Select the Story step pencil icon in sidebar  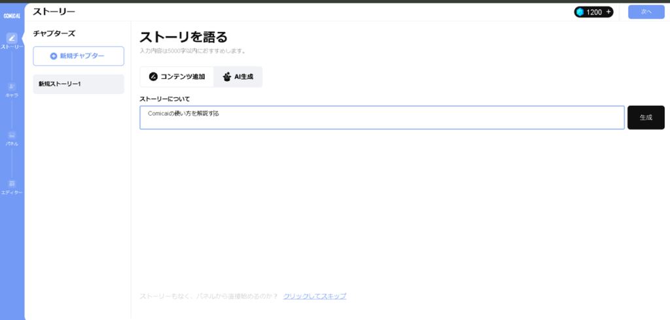[12, 38]
